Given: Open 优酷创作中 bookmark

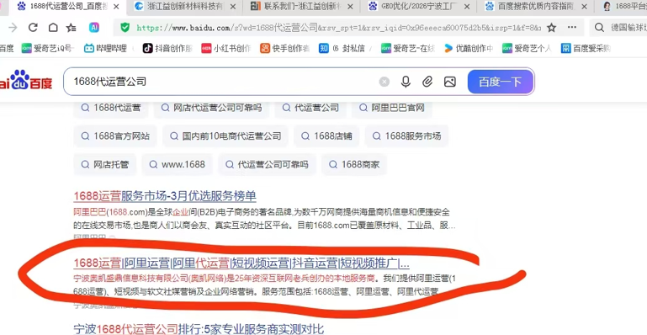Looking at the screenshot, I should [469, 48].
